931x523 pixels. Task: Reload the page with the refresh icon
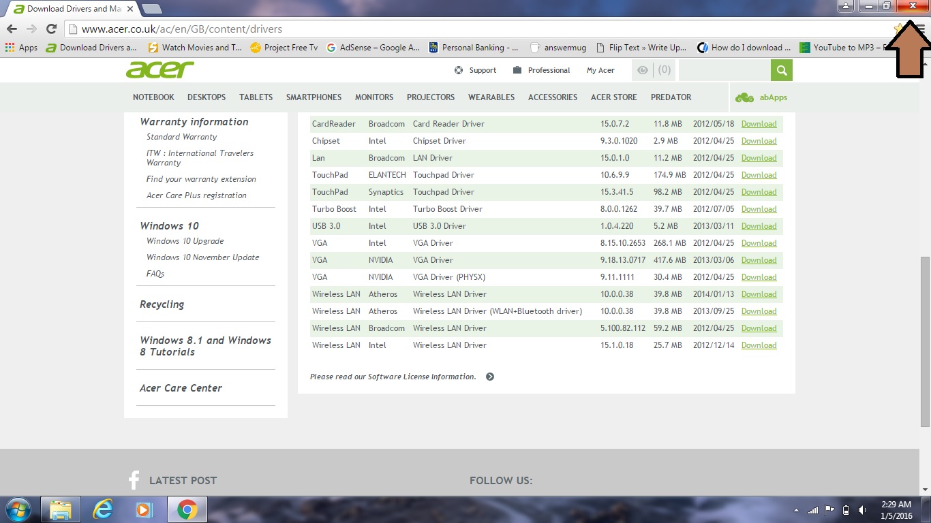[x=51, y=29]
